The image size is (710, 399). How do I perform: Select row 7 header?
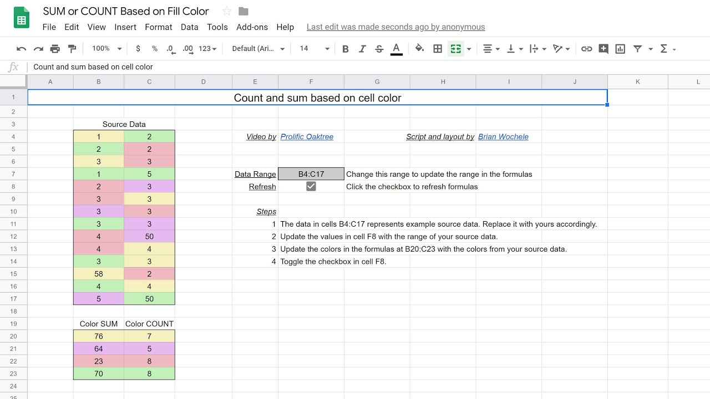coord(13,174)
